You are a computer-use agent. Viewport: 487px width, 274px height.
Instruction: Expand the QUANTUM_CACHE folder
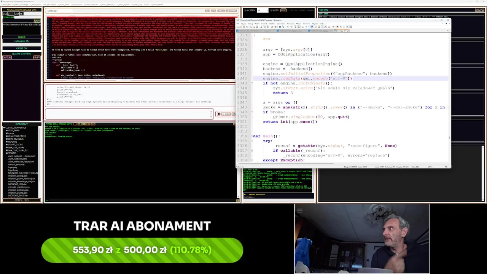(x=7, y=136)
